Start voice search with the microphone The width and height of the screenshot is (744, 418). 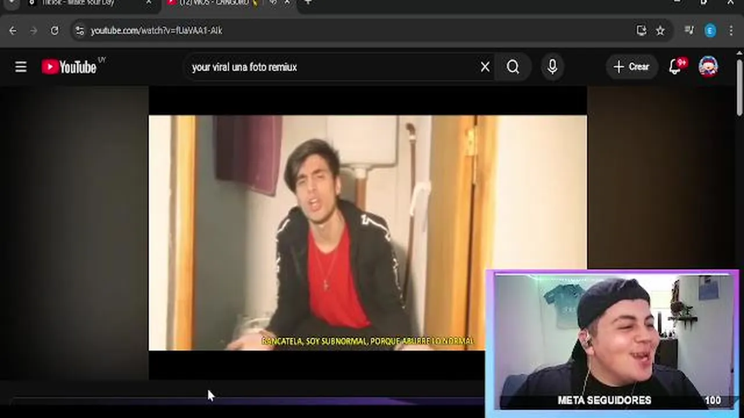552,67
